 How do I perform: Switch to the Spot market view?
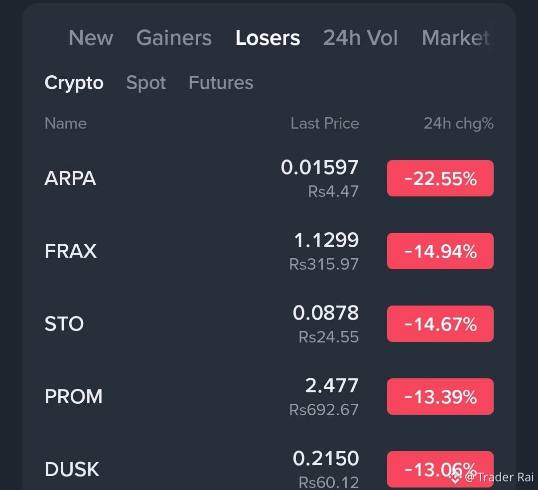pyautogui.click(x=146, y=83)
